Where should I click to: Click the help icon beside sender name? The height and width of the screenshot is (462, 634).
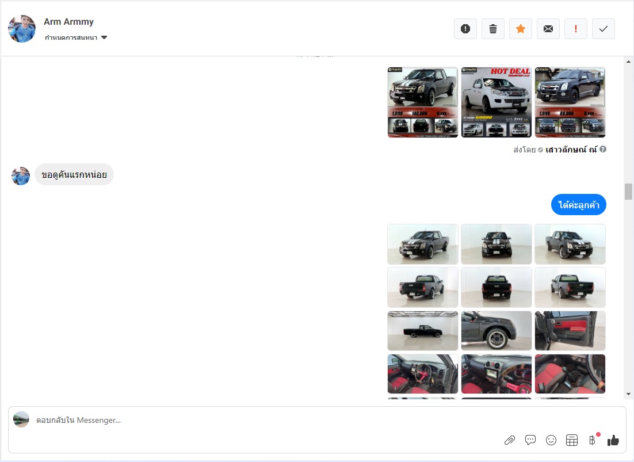coord(603,149)
